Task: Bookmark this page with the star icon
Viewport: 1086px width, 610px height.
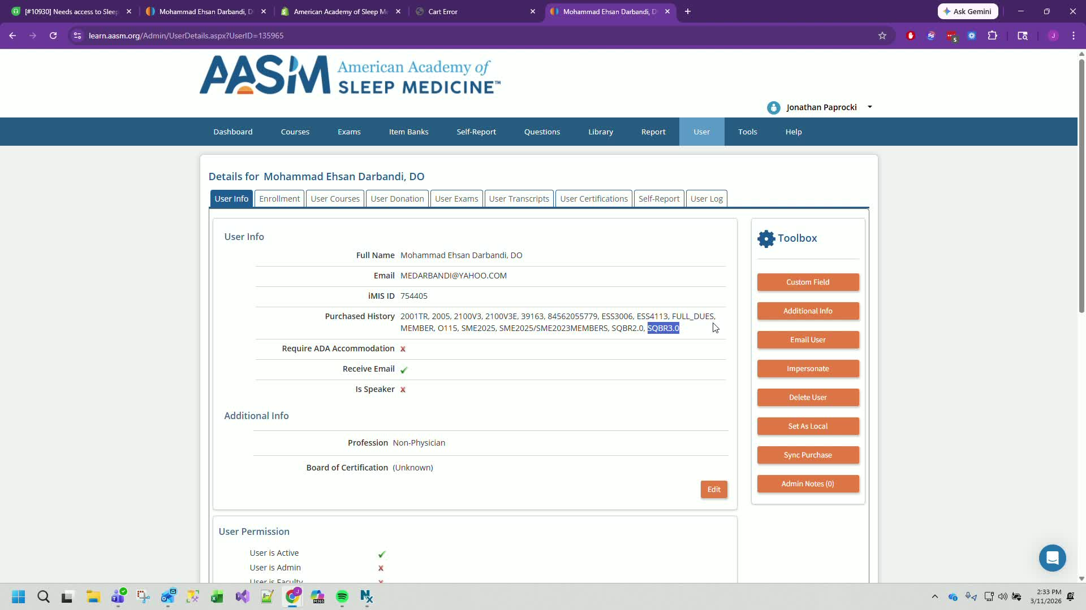Action: pyautogui.click(x=882, y=36)
